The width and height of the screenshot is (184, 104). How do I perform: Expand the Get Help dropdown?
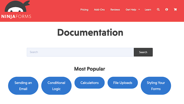click(133, 10)
